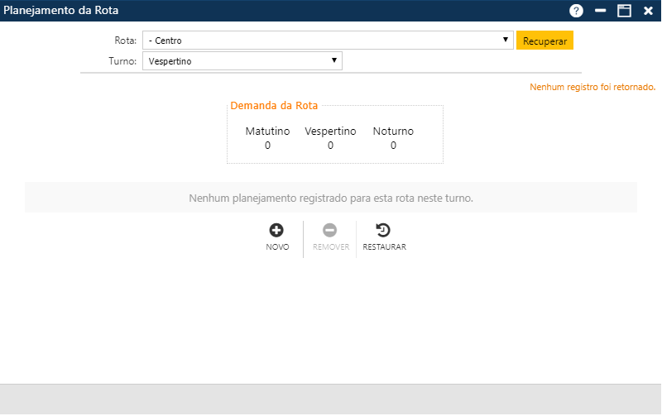Click the Noturno demand label
The image size is (662, 416).
393,131
